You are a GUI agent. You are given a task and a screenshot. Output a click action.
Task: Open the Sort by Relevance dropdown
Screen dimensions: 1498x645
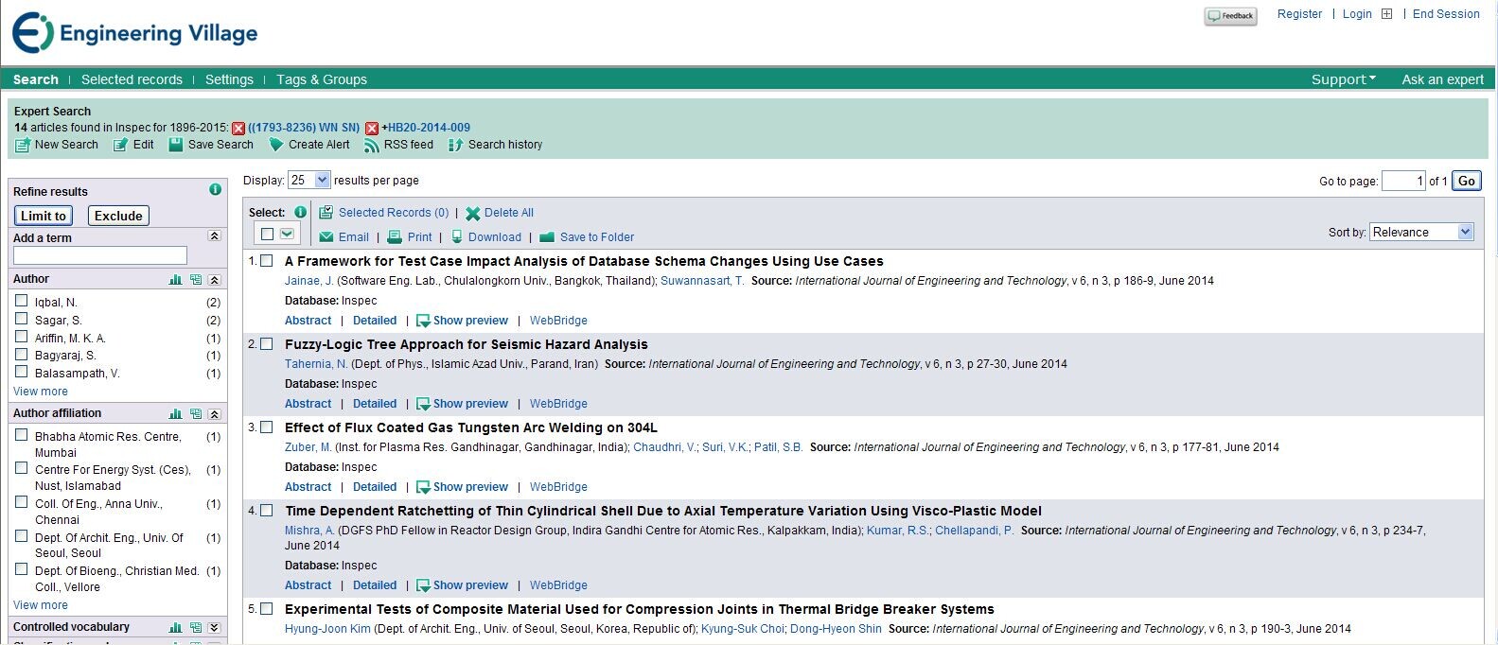point(1422,232)
